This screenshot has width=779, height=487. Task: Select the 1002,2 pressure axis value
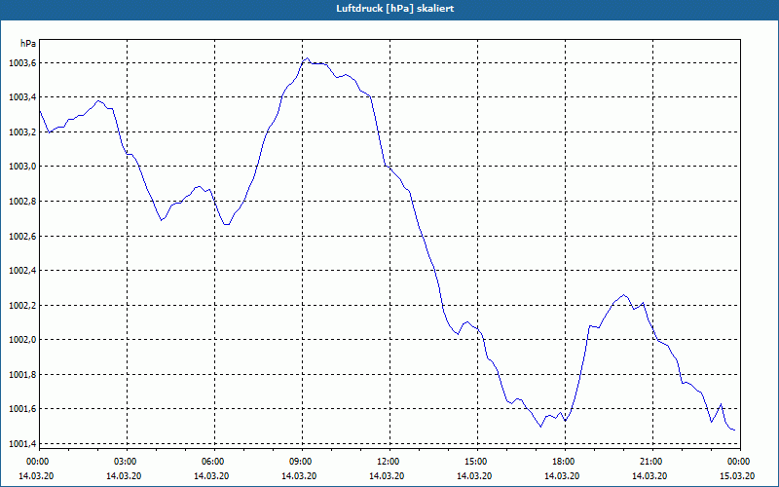21,305
